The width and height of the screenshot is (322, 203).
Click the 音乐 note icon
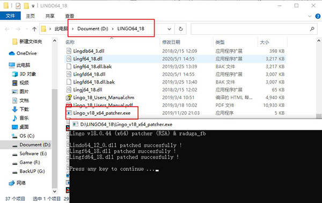(15, 118)
